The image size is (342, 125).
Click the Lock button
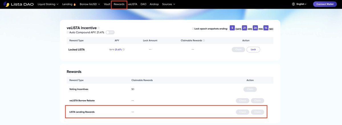(253, 50)
